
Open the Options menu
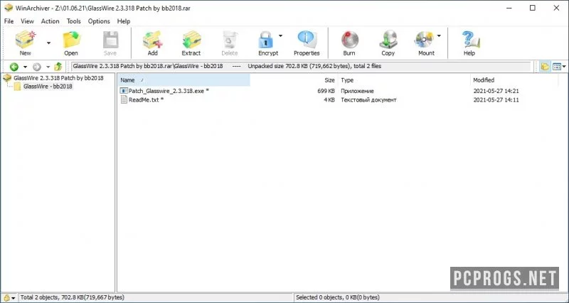pyautogui.click(x=99, y=21)
